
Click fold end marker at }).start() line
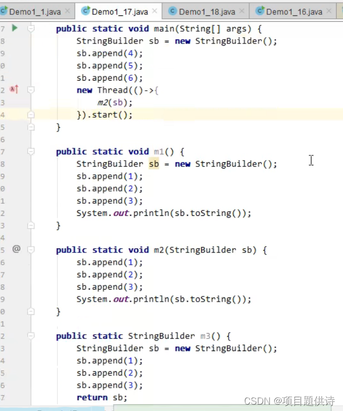tap(31, 115)
